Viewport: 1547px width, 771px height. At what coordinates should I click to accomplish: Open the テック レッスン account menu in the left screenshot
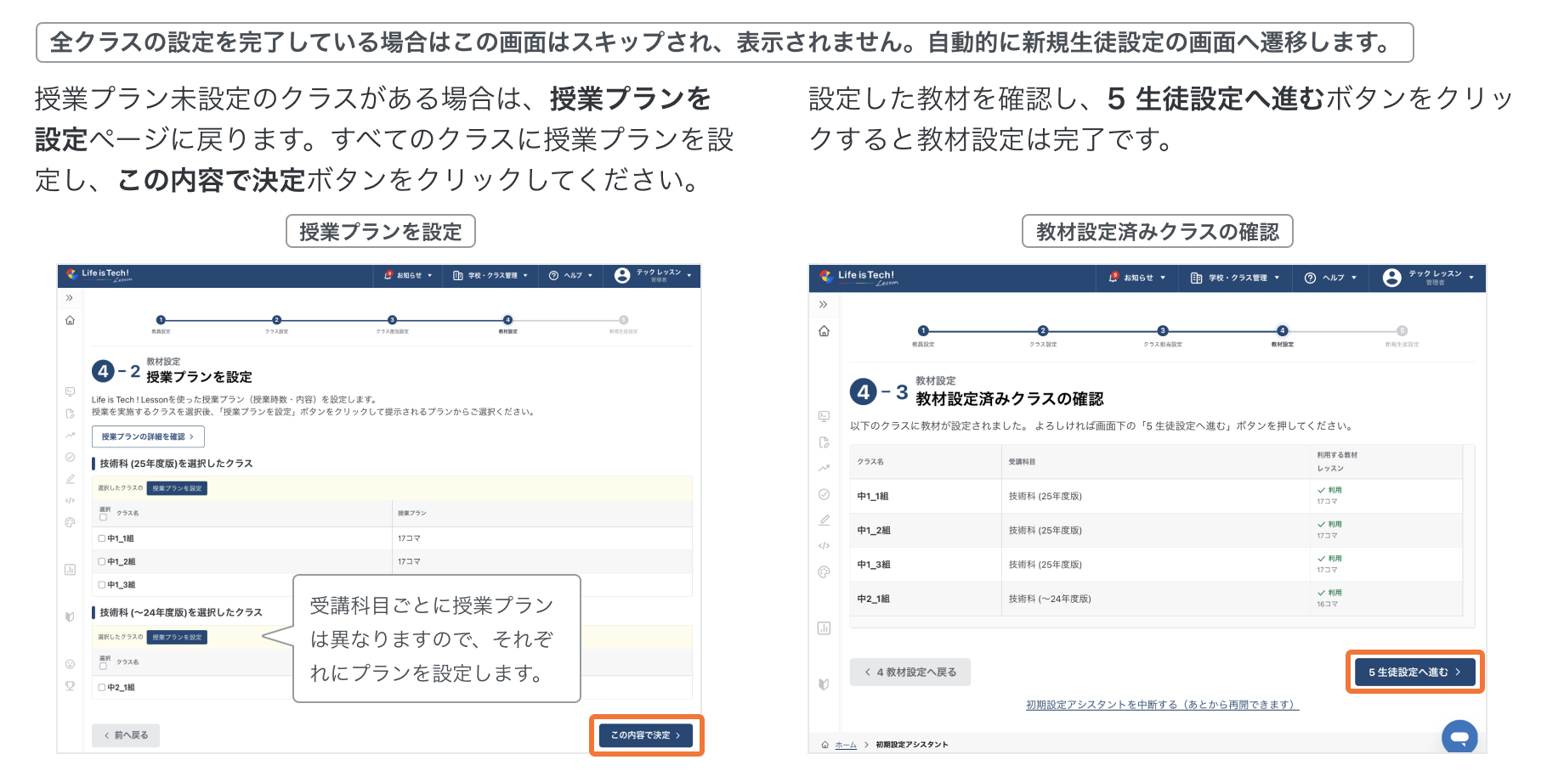pos(653,275)
